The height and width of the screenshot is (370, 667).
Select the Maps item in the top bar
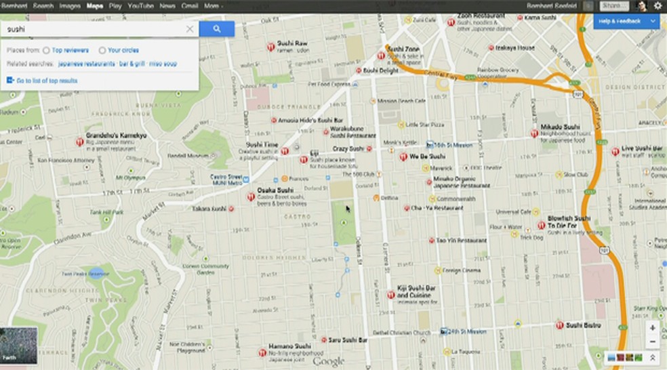click(x=94, y=6)
